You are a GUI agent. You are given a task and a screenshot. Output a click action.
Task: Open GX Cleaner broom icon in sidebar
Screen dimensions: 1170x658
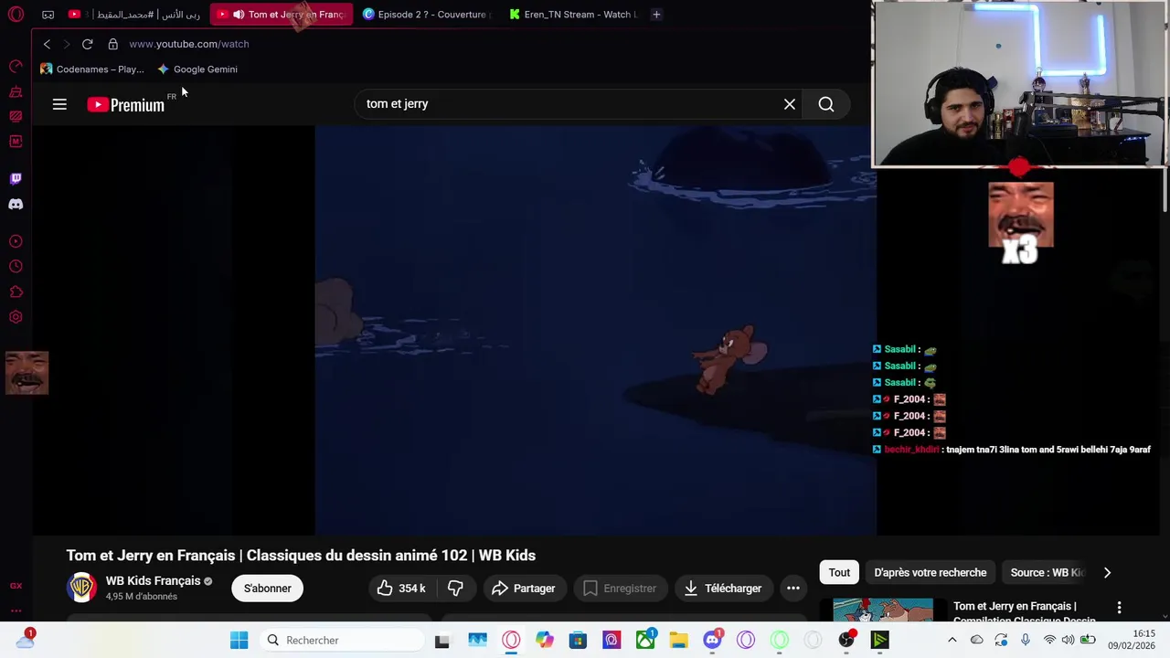(16, 91)
